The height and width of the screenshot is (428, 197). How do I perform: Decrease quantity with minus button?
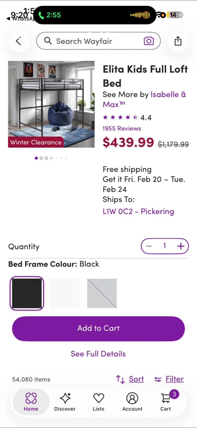pyautogui.click(x=149, y=246)
